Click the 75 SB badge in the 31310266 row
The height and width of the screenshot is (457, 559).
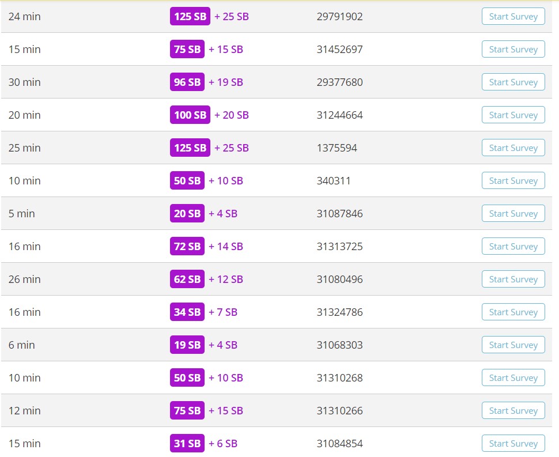(187, 411)
